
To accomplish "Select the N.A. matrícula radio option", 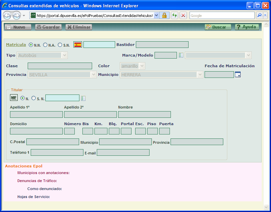I will pos(45,45).
